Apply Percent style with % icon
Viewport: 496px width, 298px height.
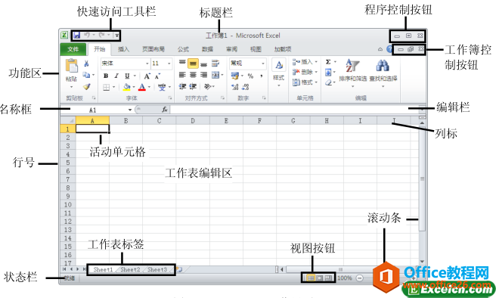point(250,76)
